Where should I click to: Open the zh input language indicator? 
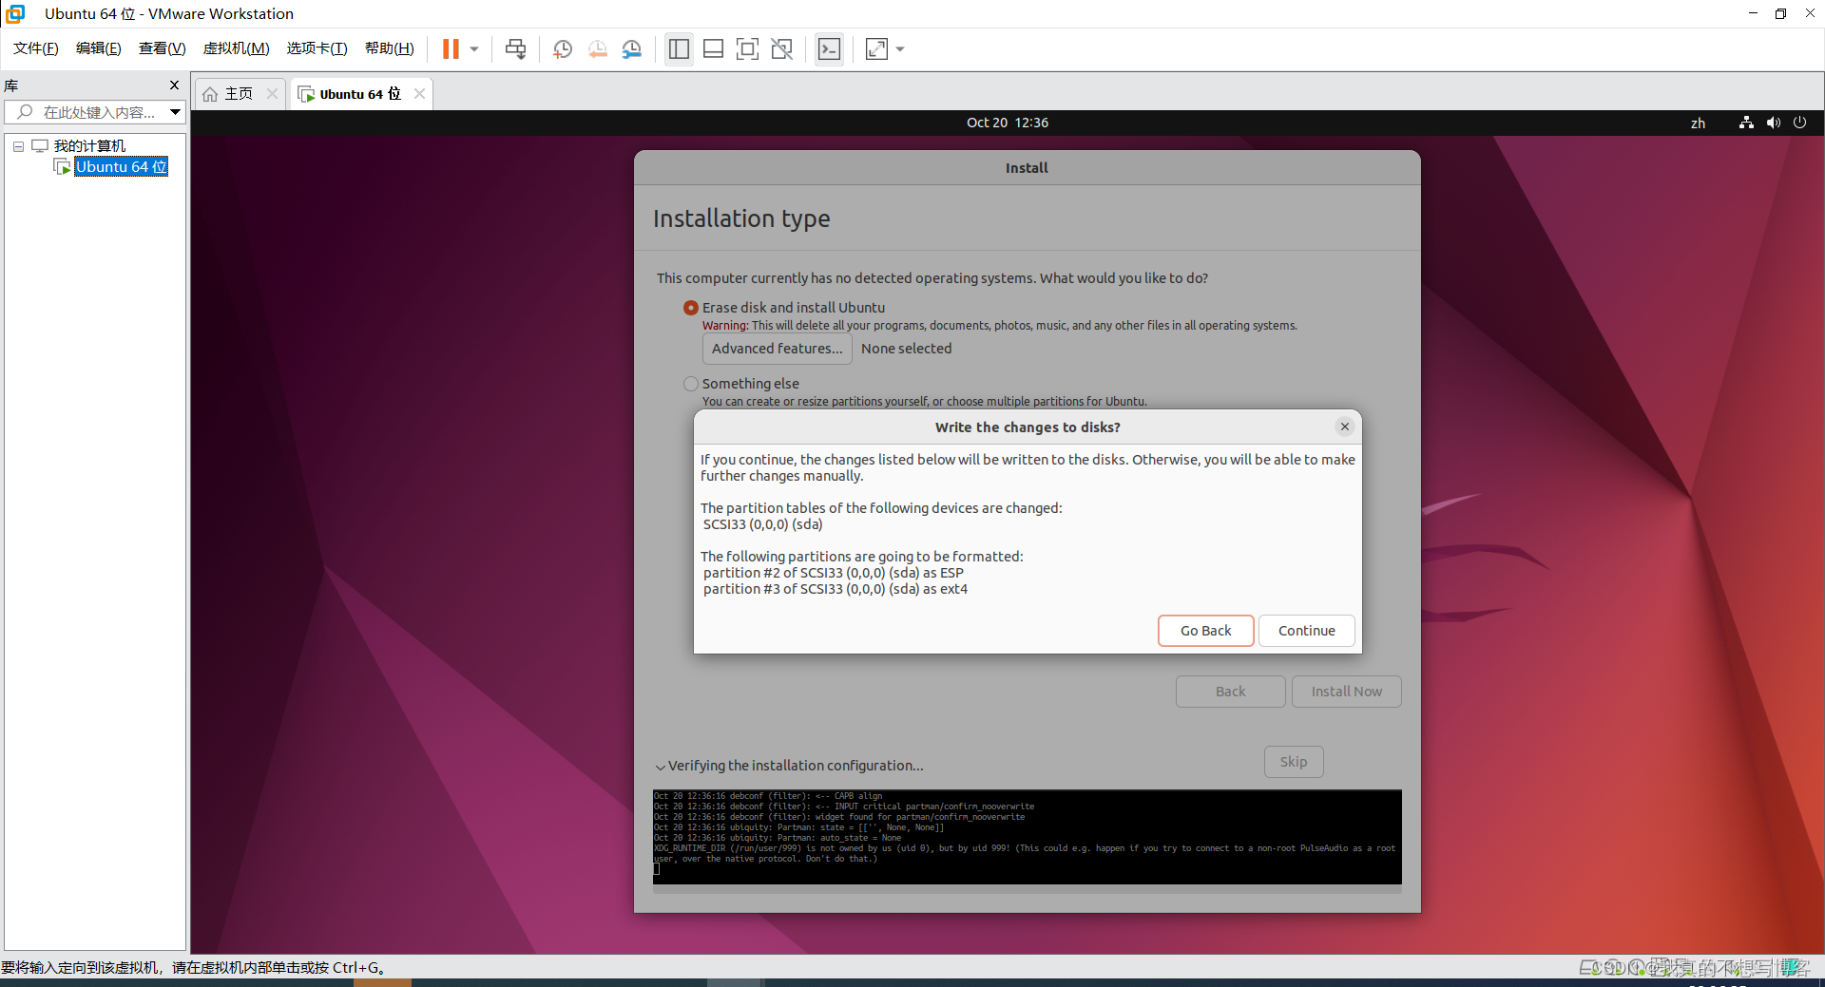(1698, 123)
